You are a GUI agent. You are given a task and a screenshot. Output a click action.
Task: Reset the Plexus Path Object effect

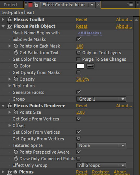[82, 26]
